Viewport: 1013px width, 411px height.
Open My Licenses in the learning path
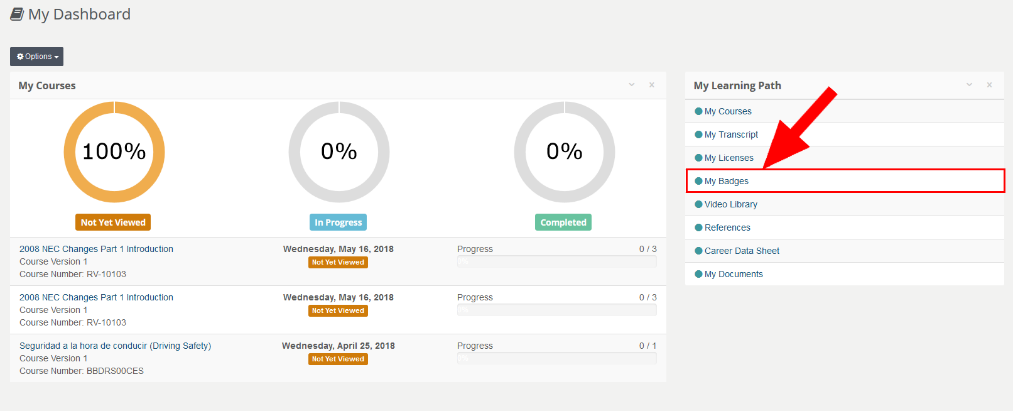pos(729,158)
